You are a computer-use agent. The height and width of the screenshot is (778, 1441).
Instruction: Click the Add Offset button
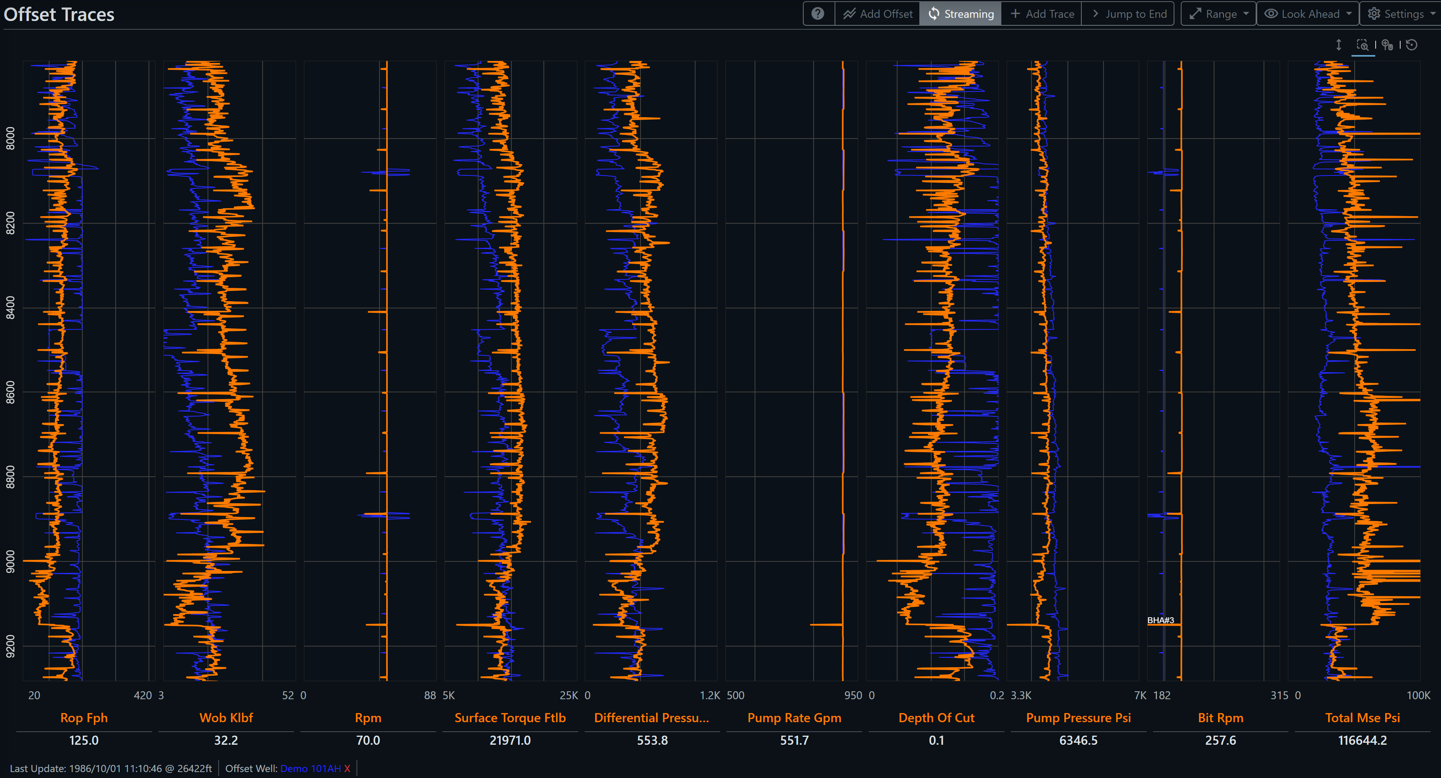click(x=877, y=13)
